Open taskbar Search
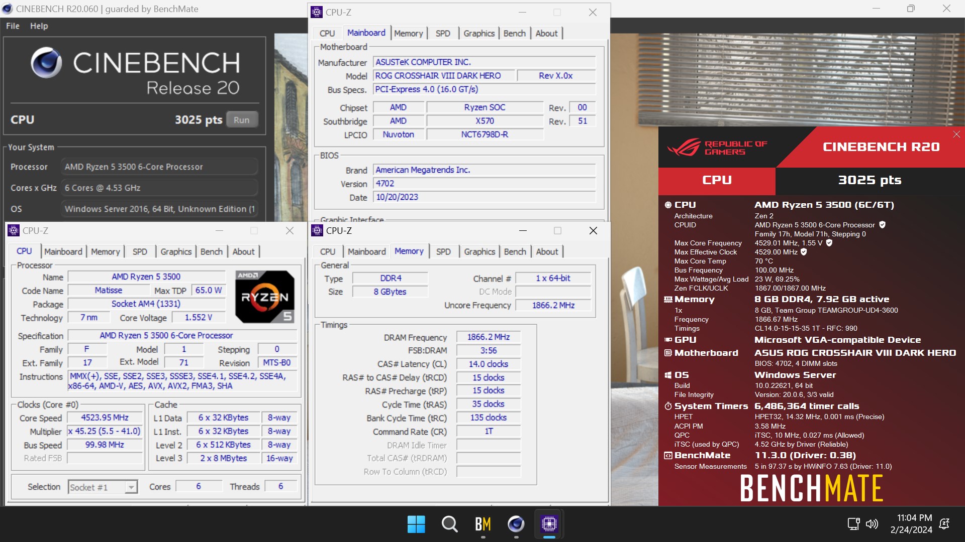This screenshot has height=542, width=965. coord(449,524)
